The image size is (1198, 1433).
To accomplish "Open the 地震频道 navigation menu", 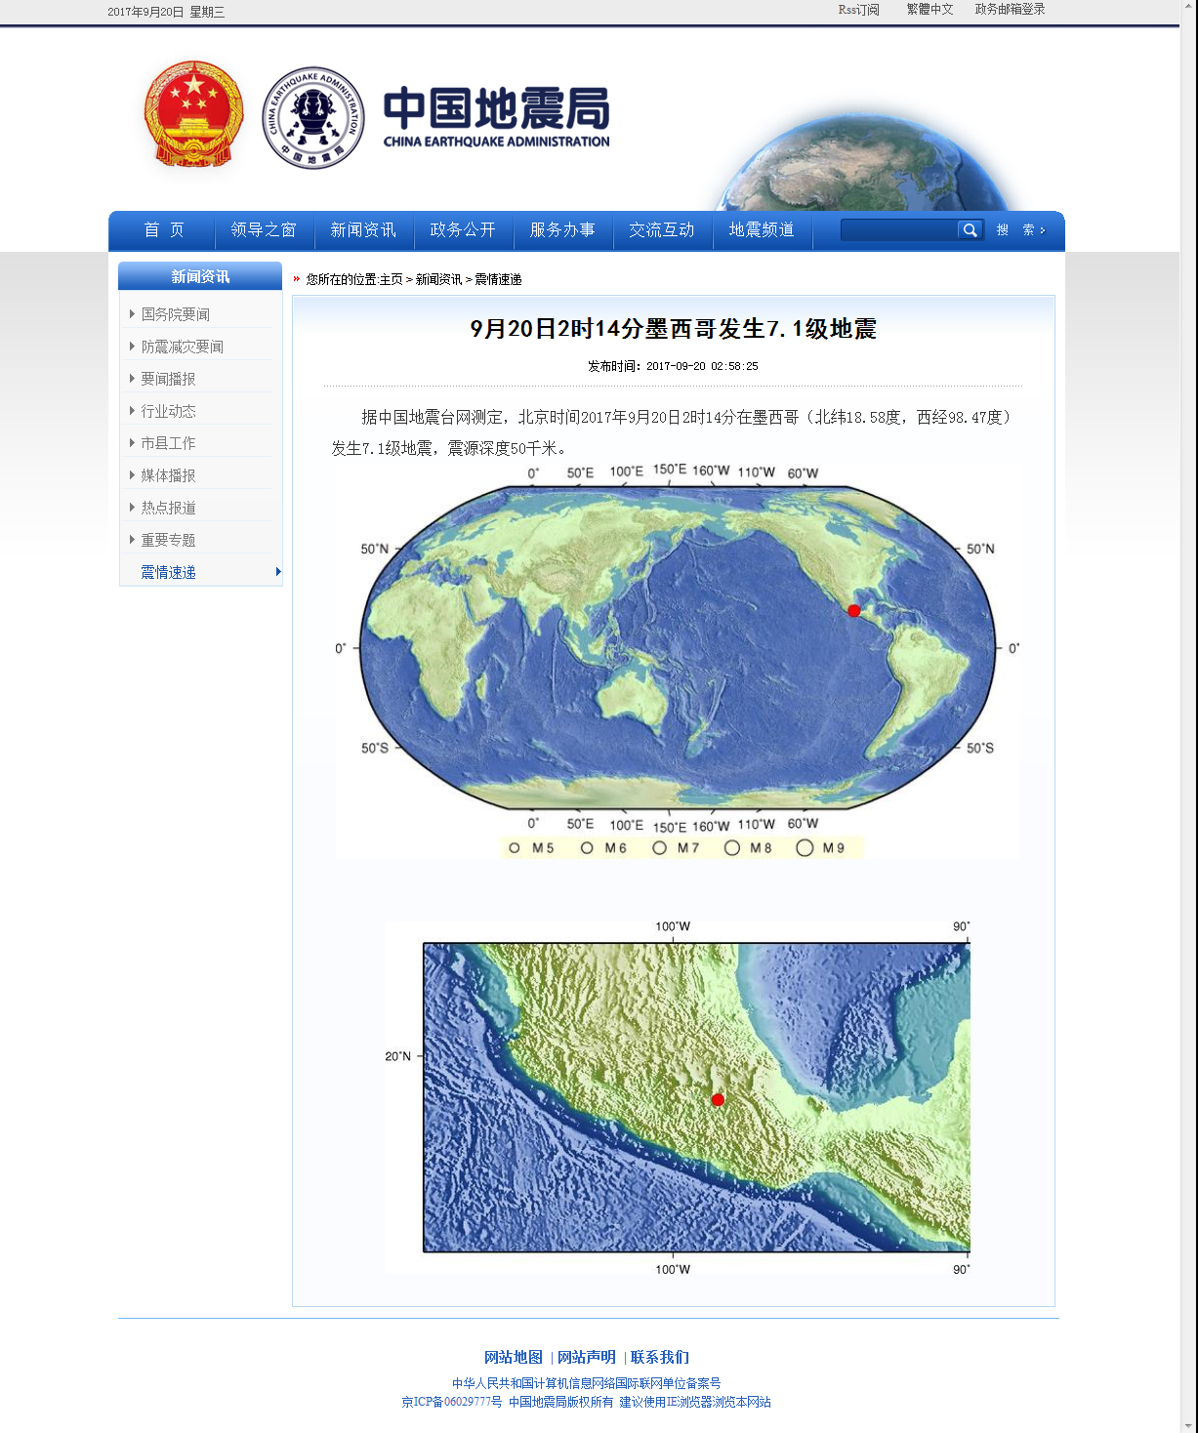I will tap(762, 230).
